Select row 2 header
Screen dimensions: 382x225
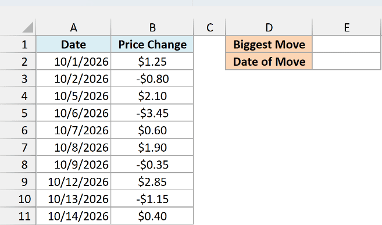(x=18, y=62)
